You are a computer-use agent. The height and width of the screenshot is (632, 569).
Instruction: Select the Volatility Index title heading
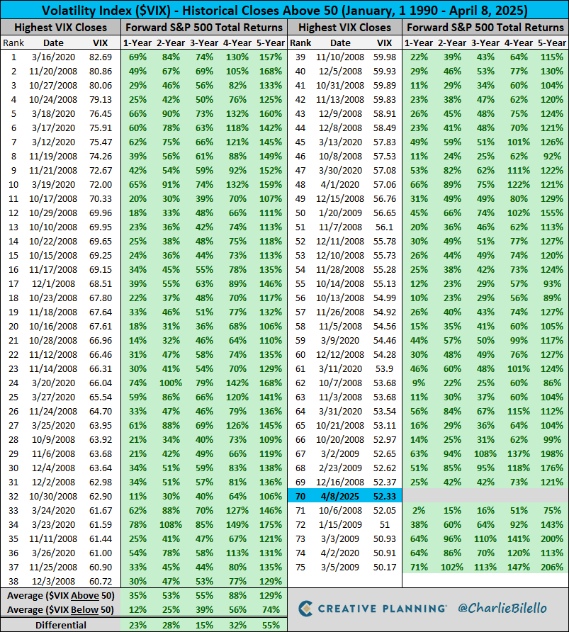284,10
